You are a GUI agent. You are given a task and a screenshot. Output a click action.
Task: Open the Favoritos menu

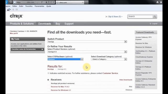(29, 6)
